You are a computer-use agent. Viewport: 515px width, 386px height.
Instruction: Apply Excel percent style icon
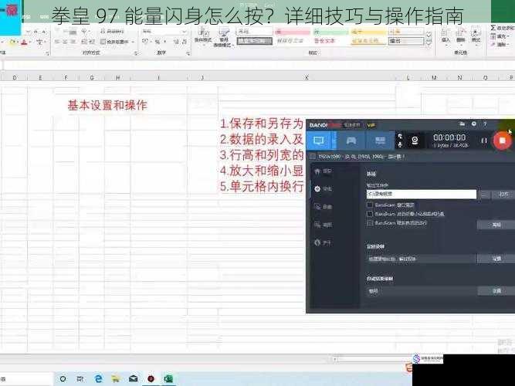tap(158, 42)
